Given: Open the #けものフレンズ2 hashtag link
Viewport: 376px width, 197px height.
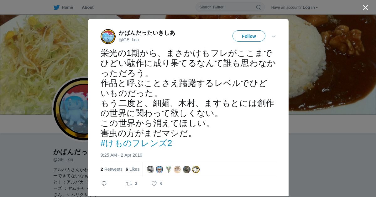Looking at the screenshot, I should point(136,143).
